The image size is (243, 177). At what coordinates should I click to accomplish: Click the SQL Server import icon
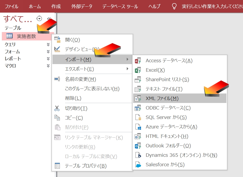(x=138, y=117)
